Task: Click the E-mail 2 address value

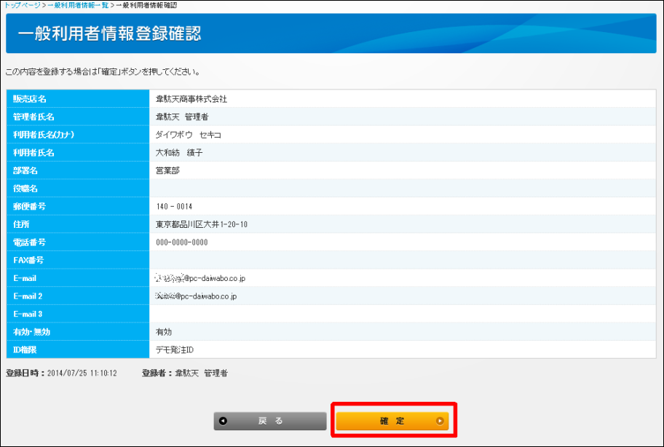Action: click(x=196, y=296)
